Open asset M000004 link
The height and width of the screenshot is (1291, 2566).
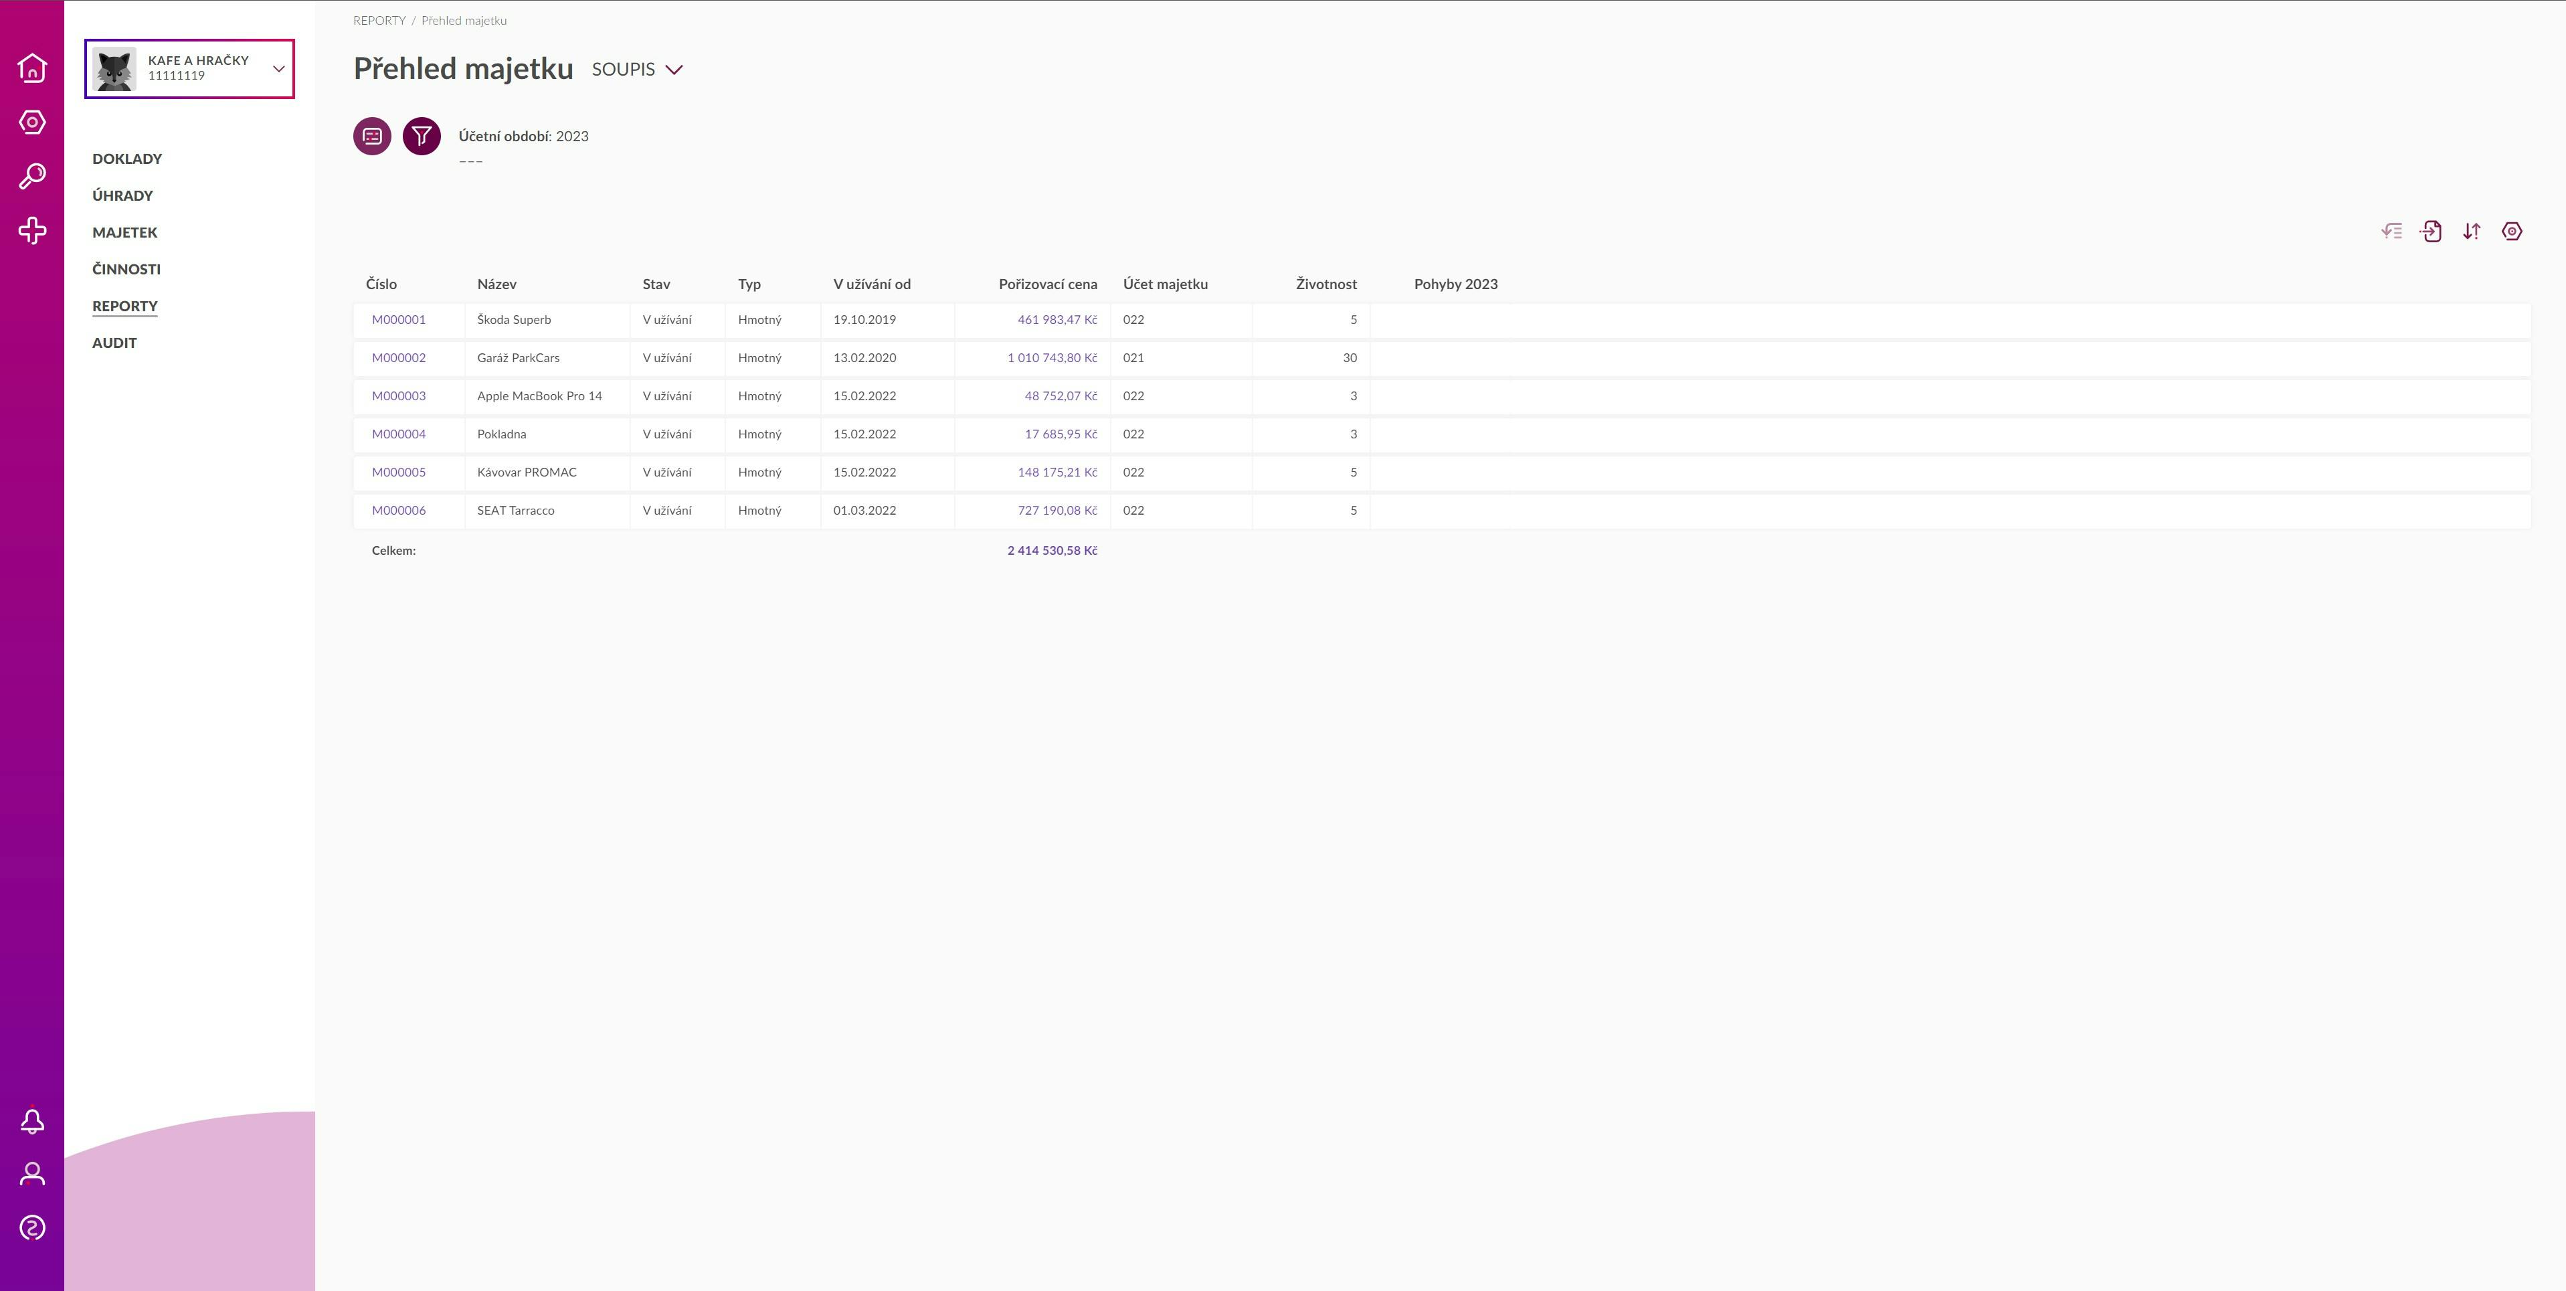coord(398,434)
